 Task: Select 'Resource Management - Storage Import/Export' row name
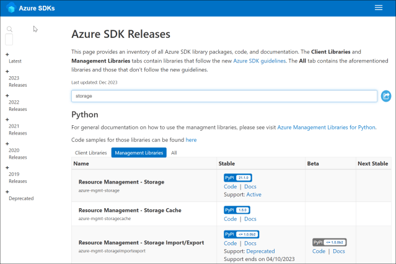(141, 243)
